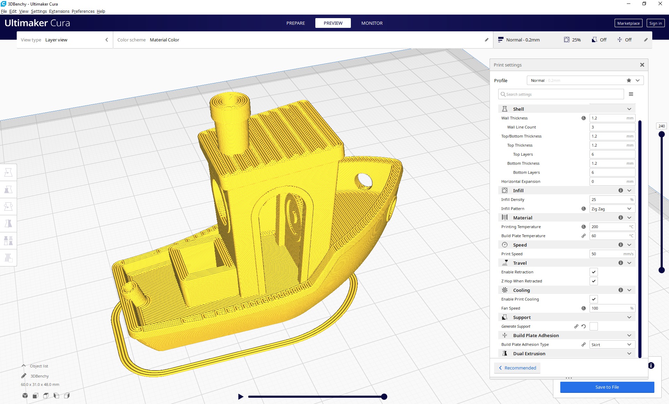Open setting visibility hamburger menu
669x404 pixels.
pyautogui.click(x=631, y=94)
